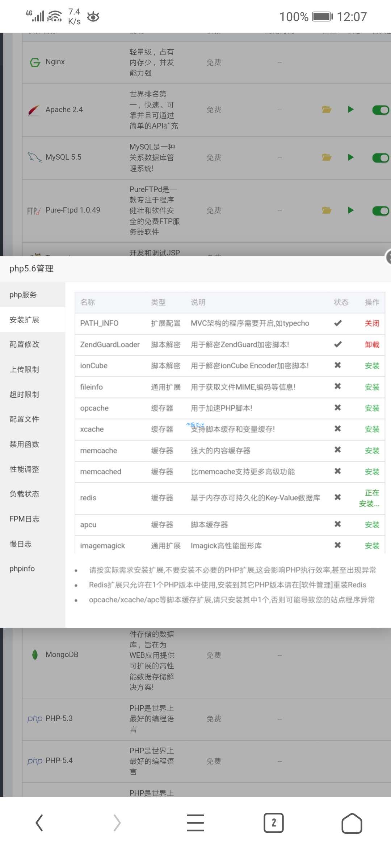Install the fileinfo extension
Image resolution: width=391 pixels, height=849 pixels.
point(372,387)
